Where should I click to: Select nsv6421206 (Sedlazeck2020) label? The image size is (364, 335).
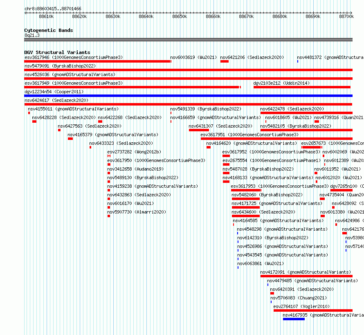(x=252, y=57)
